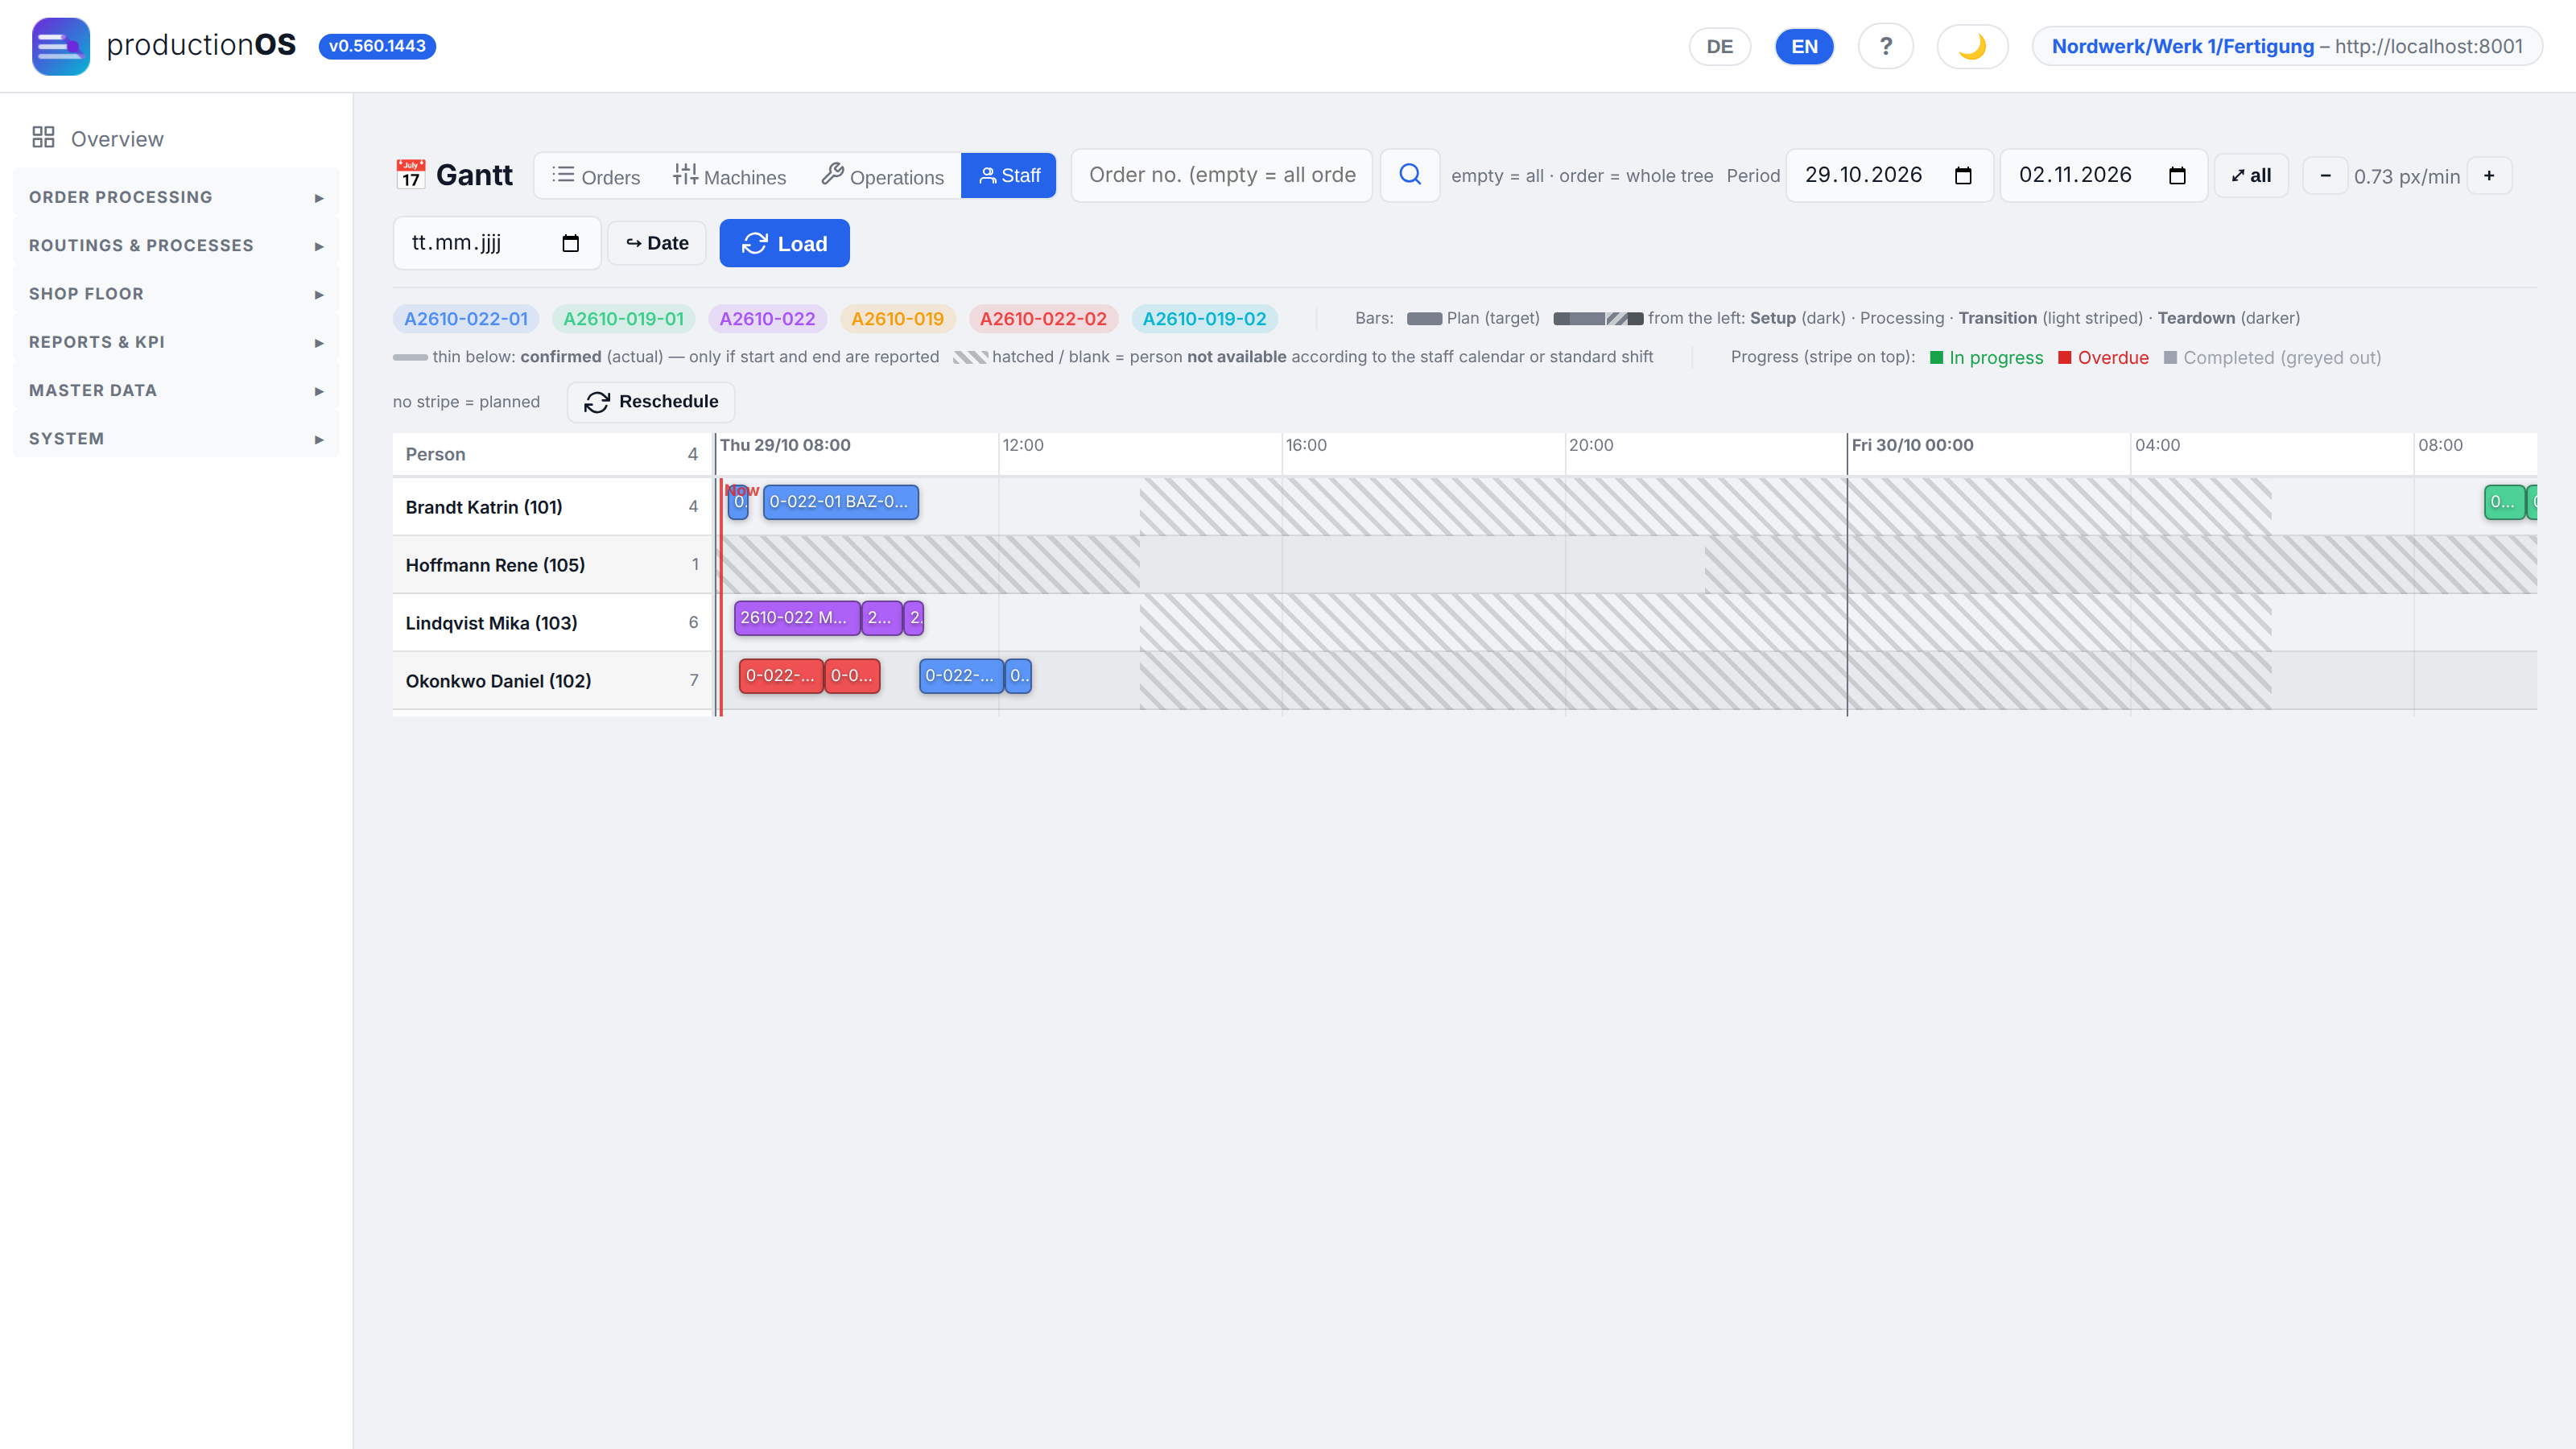Viewport: 2576px width, 1449px height.
Task: Click the Date jump button
Action: (657, 243)
